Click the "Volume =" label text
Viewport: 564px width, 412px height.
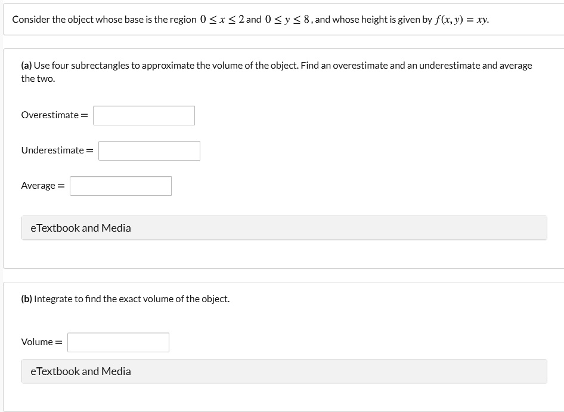click(x=41, y=342)
